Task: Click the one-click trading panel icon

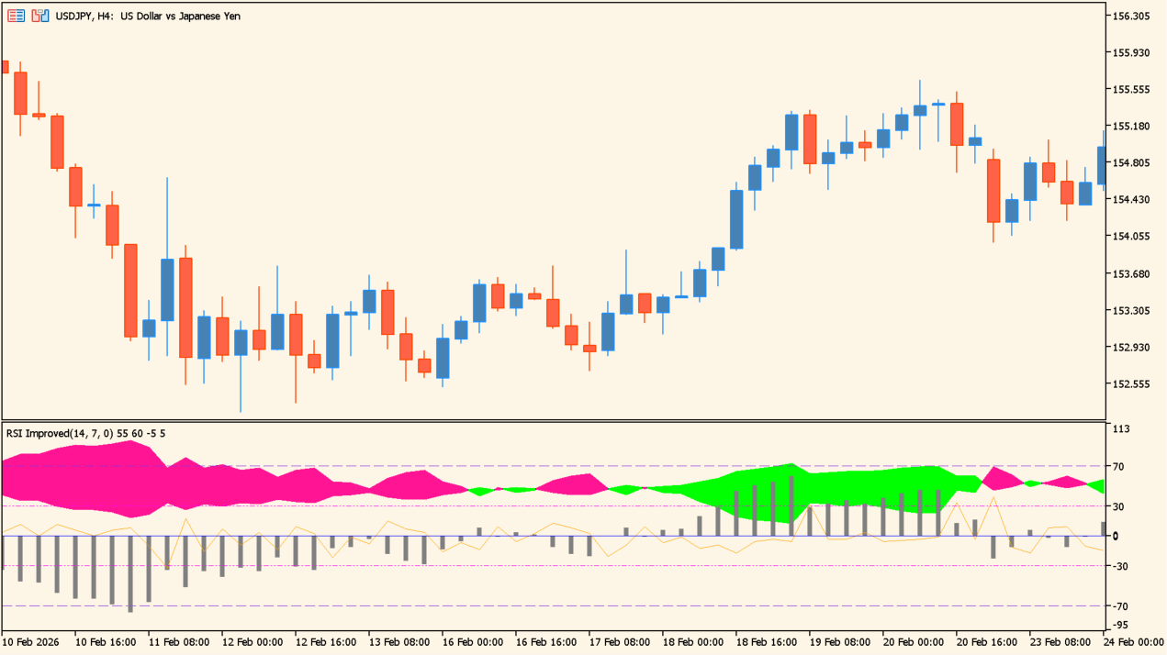Action: pos(17,16)
